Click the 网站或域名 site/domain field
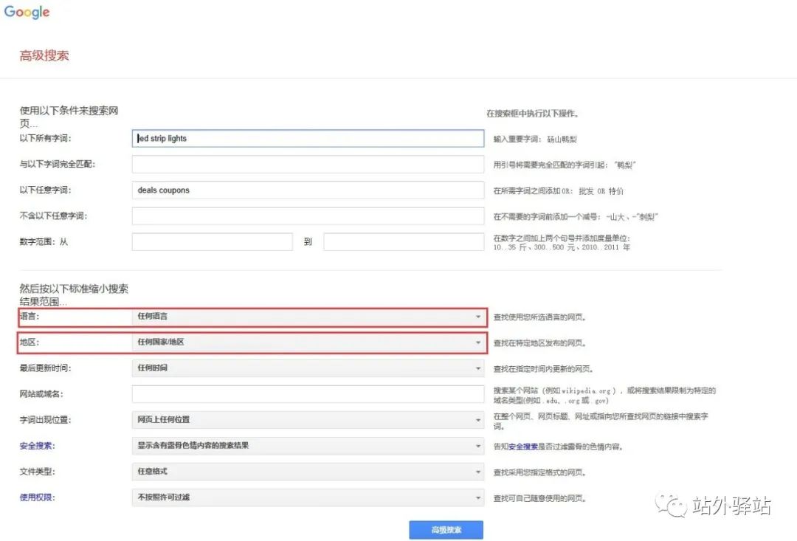 pyautogui.click(x=308, y=393)
